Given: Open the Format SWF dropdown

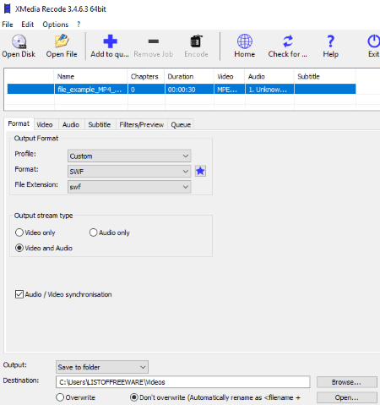Looking at the screenshot, I should (129, 172).
